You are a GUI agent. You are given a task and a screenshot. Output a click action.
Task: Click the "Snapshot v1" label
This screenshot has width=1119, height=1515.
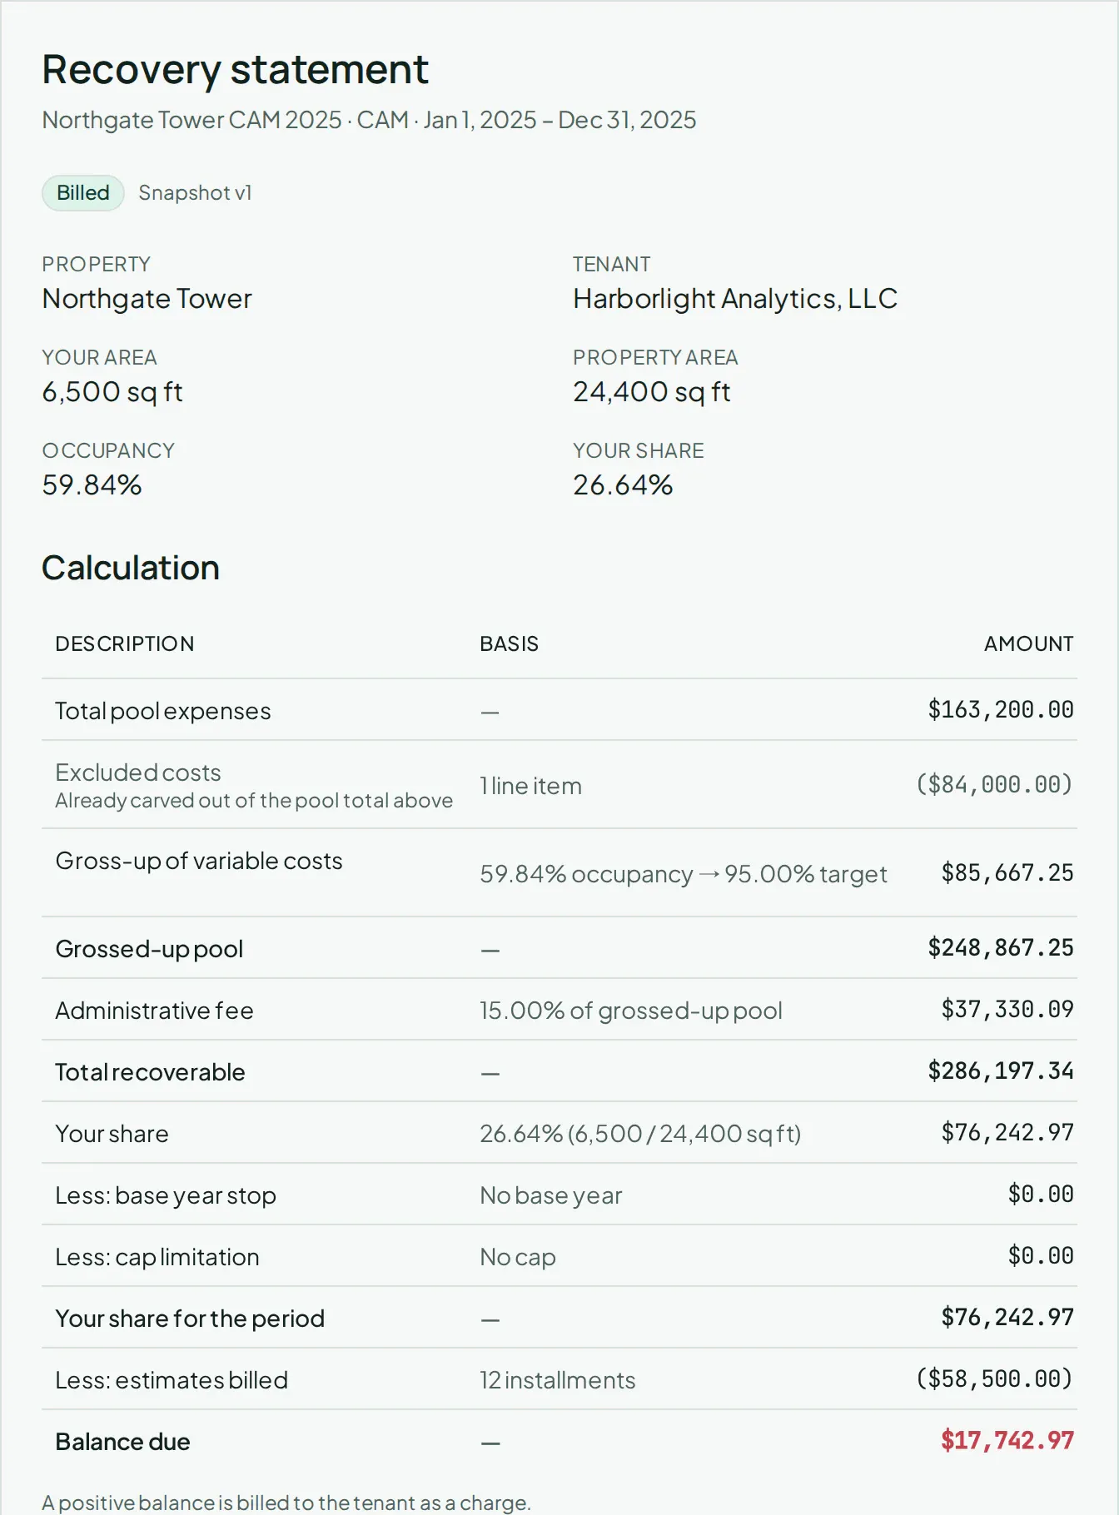[195, 193]
